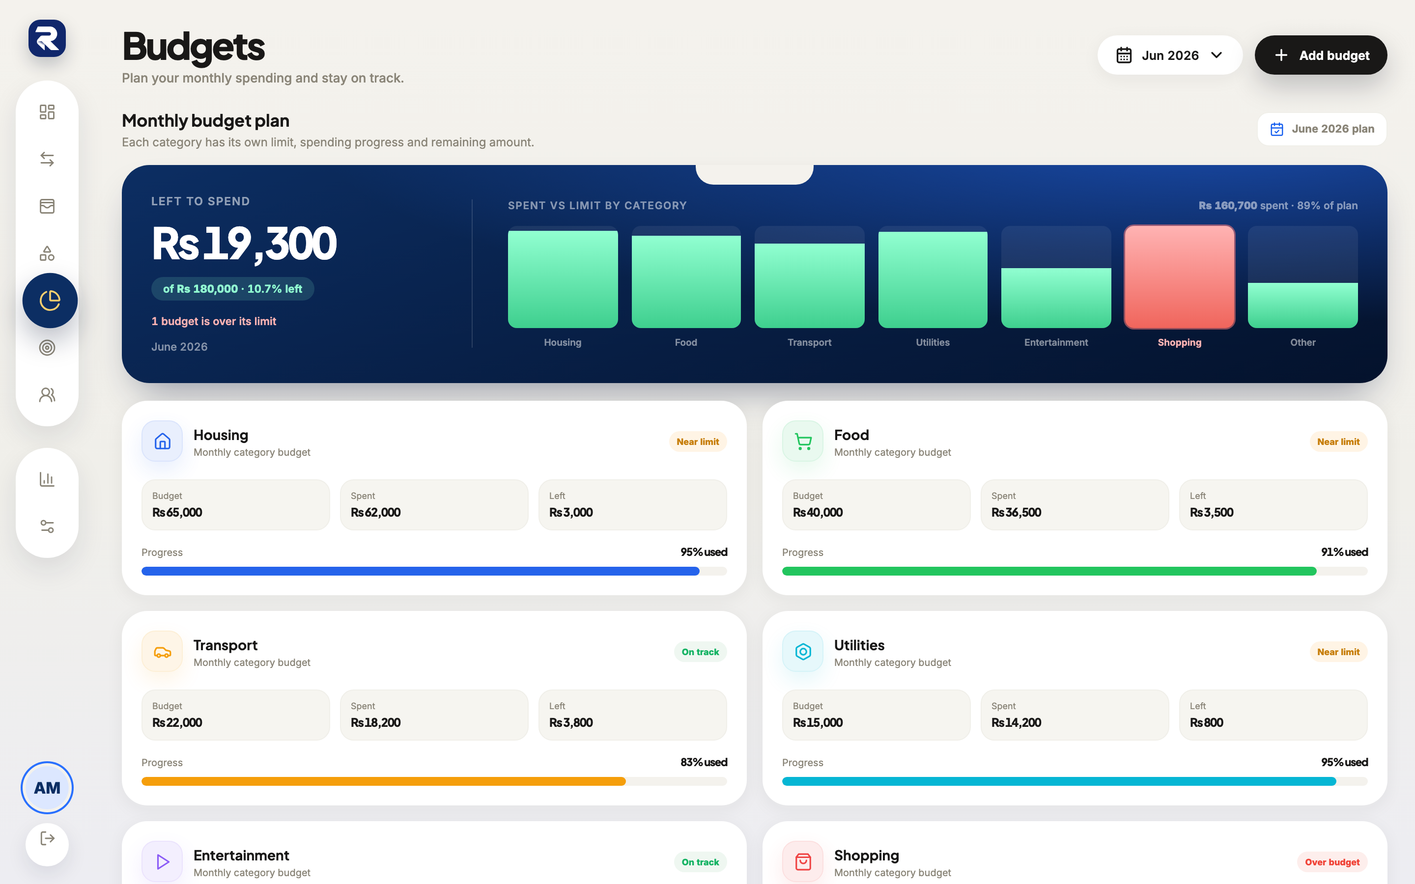Click Housing Near limit badge
Viewport: 1415px width, 884px height.
pyautogui.click(x=698, y=442)
